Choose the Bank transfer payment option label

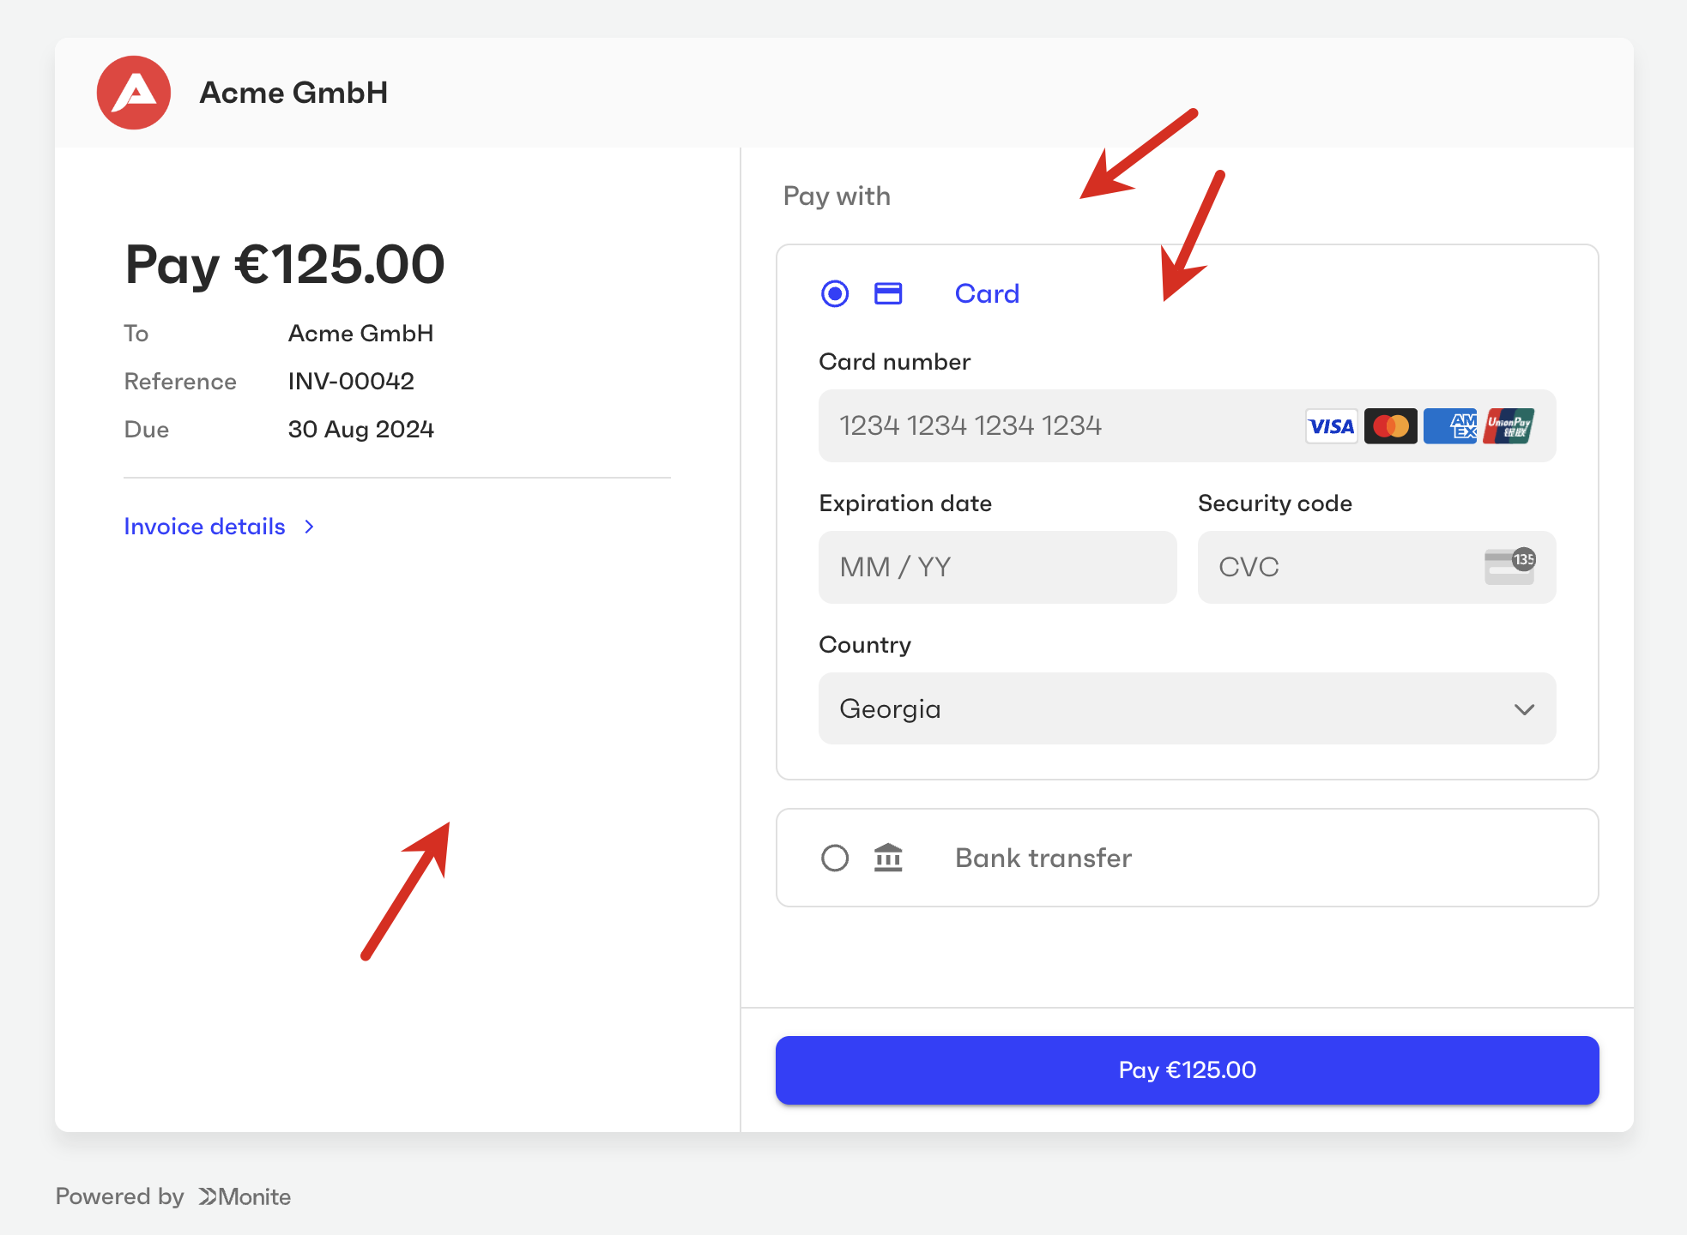[1043, 858]
